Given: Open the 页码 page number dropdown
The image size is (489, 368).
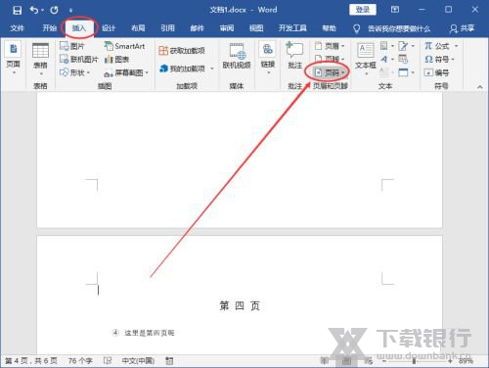Looking at the screenshot, I should (x=330, y=72).
